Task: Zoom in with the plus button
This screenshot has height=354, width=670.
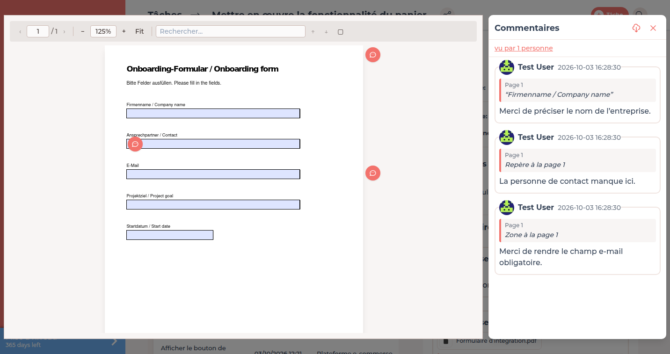Action: pos(124,31)
